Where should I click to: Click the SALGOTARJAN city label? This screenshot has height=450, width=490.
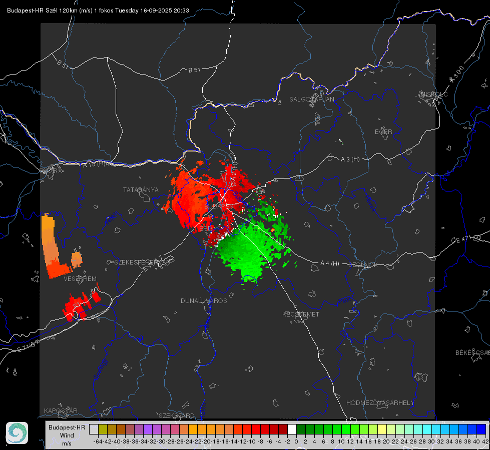pyautogui.click(x=311, y=99)
